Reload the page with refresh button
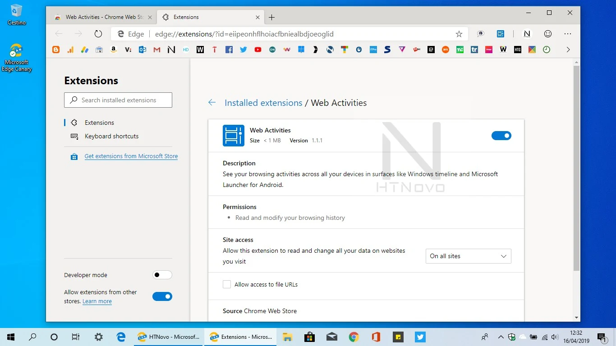Screen dimensions: 616x346 coord(98,34)
